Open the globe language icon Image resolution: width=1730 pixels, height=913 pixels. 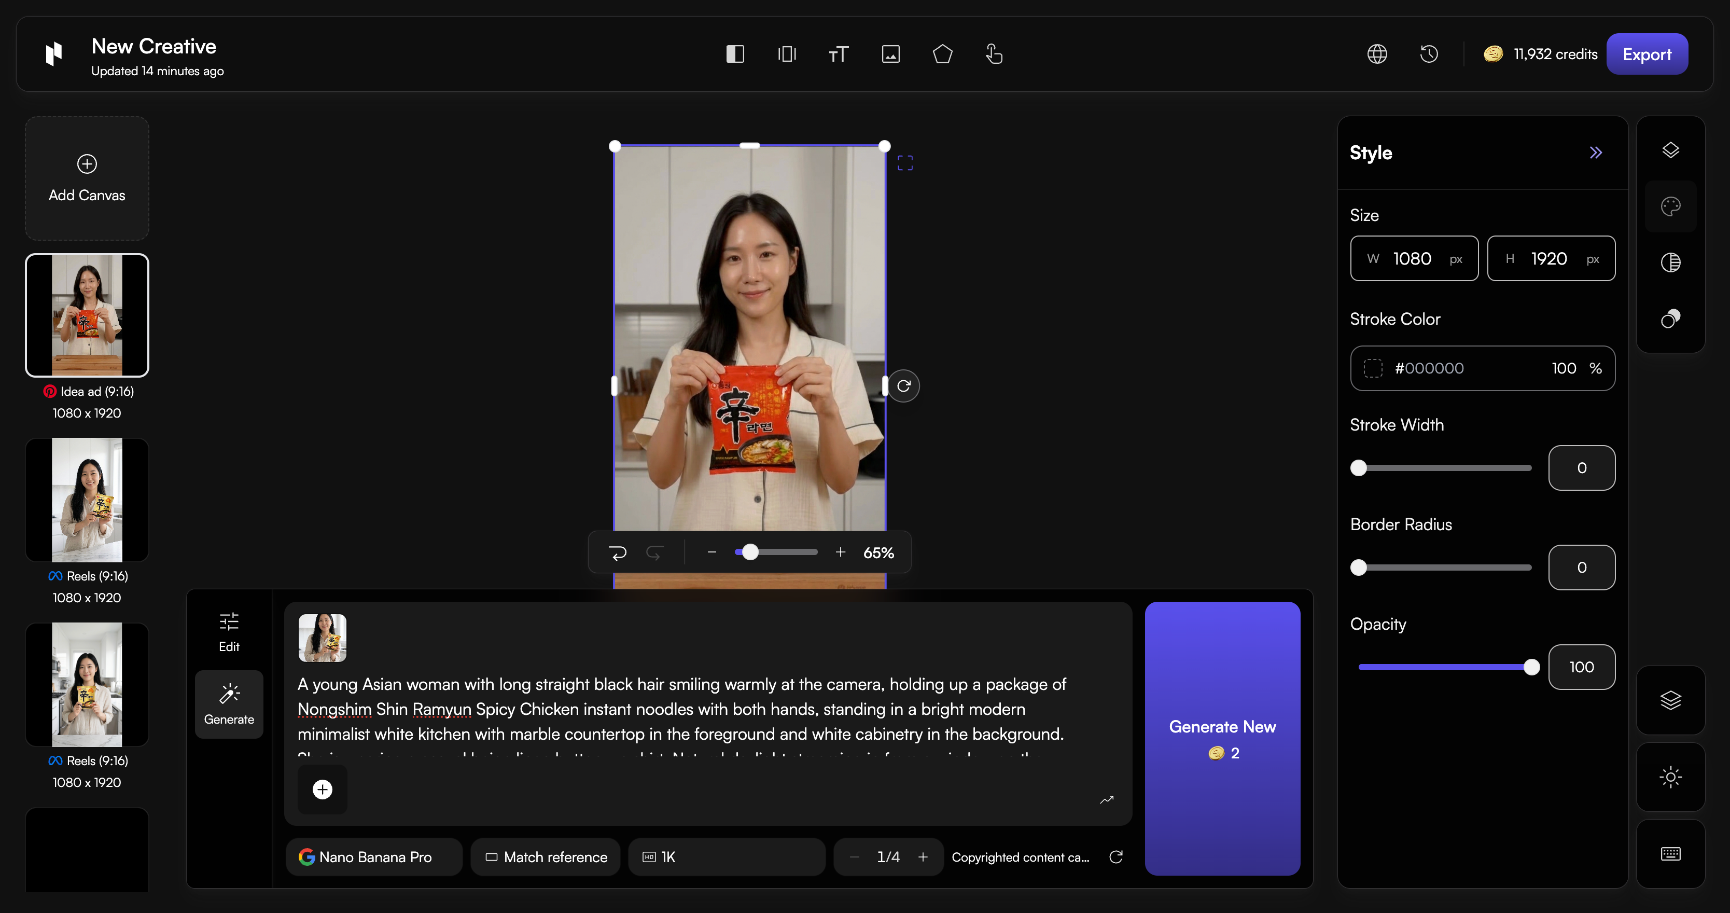(1377, 54)
